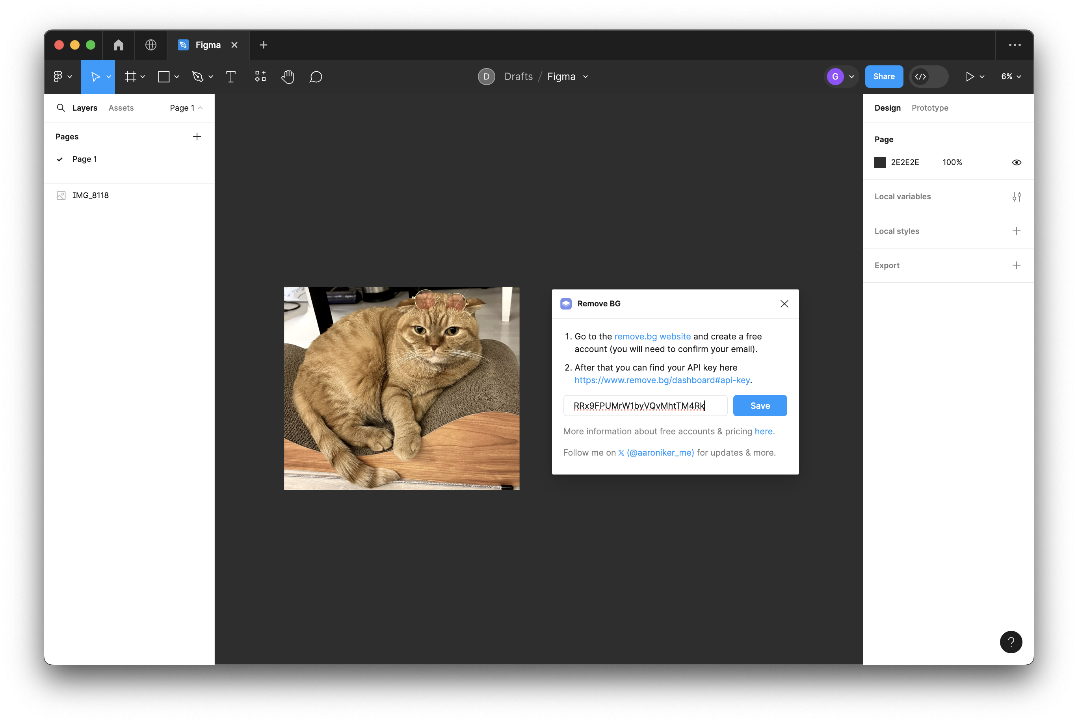Select the Text tool
This screenshot has width=1078, height=723.
click(230, 76)
